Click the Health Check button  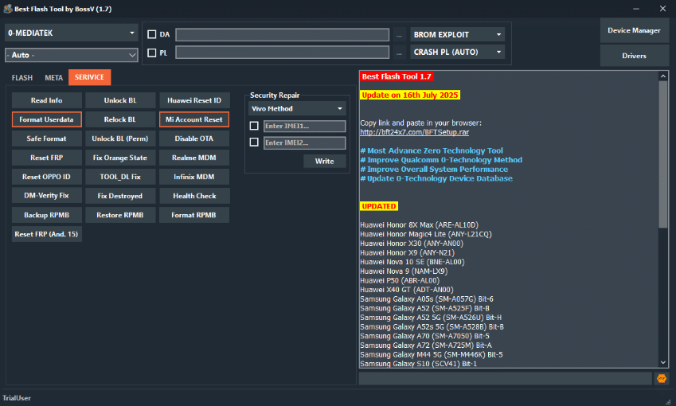pyautogui.click(x=194, y=196)
